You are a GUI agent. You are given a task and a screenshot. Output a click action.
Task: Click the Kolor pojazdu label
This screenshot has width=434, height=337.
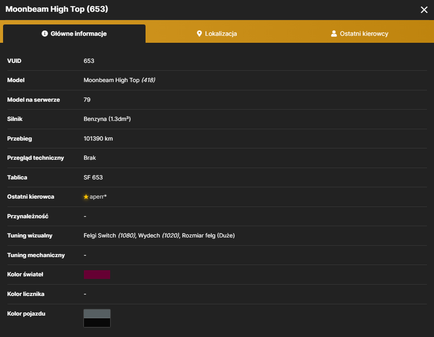[x=26, y=314]
